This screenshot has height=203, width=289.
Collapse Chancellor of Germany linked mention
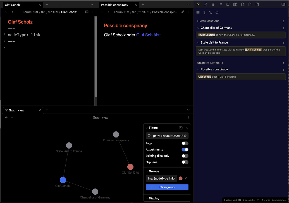click(198, 28)
